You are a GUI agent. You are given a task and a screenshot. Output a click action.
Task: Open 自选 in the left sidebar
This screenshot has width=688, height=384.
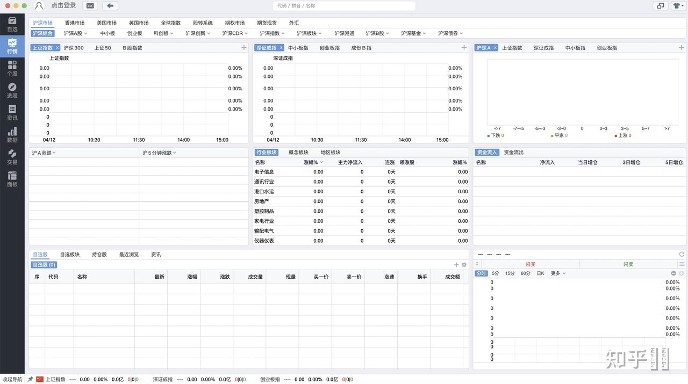coord(12,24)
